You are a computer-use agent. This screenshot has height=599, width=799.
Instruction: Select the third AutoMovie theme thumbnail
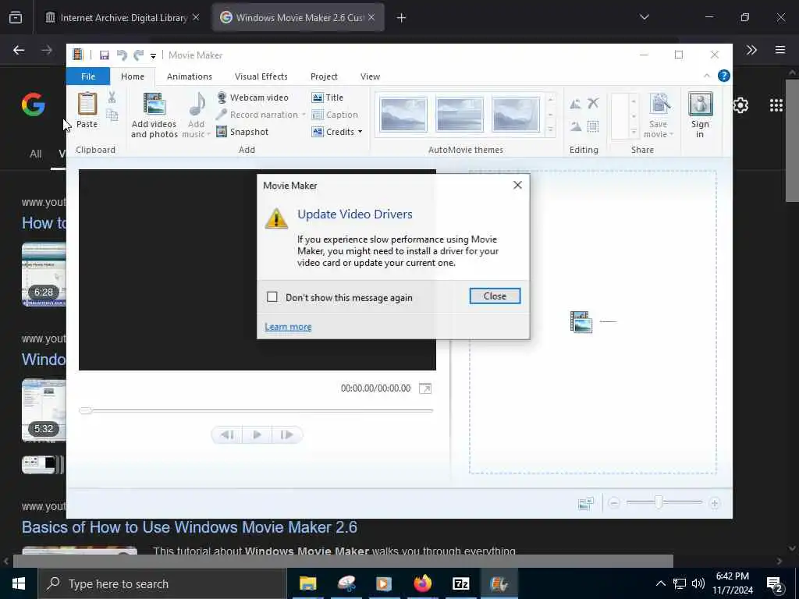pos(516,115)
